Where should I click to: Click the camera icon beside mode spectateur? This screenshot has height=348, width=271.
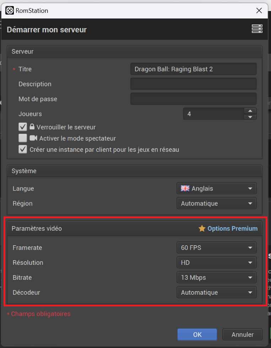(x=33, y=138)
